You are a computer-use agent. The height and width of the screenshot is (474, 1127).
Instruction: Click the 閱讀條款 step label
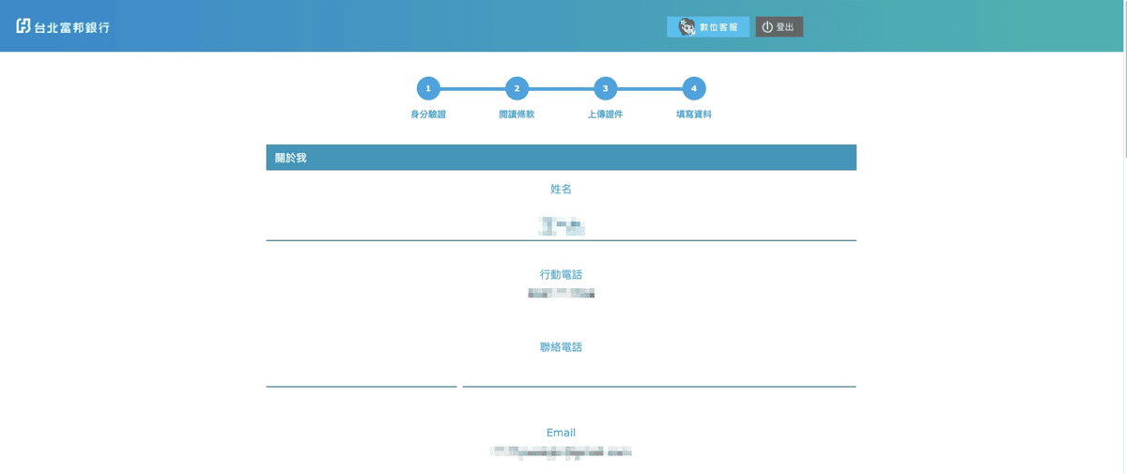(517, 115)
